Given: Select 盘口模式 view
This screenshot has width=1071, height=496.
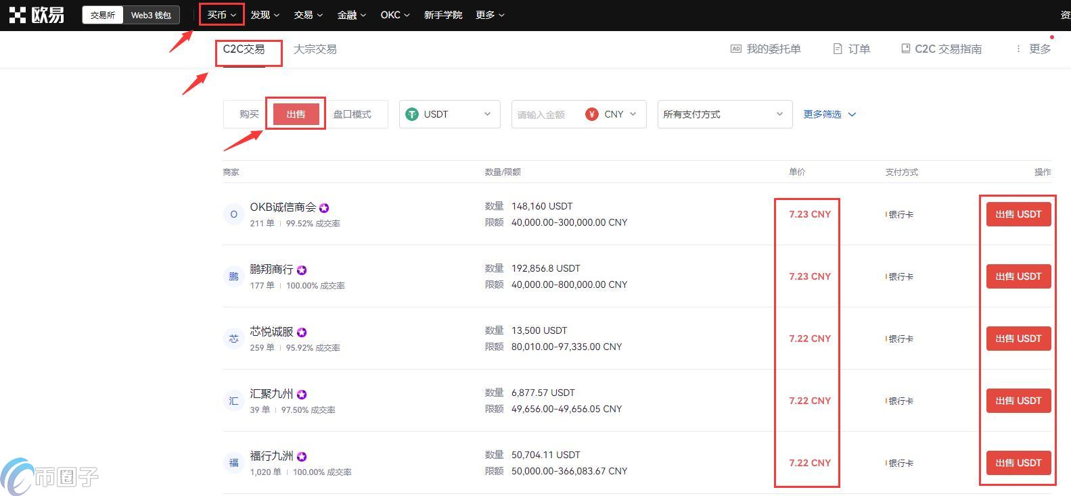Looking at the screenshot, I should (352, 114).
